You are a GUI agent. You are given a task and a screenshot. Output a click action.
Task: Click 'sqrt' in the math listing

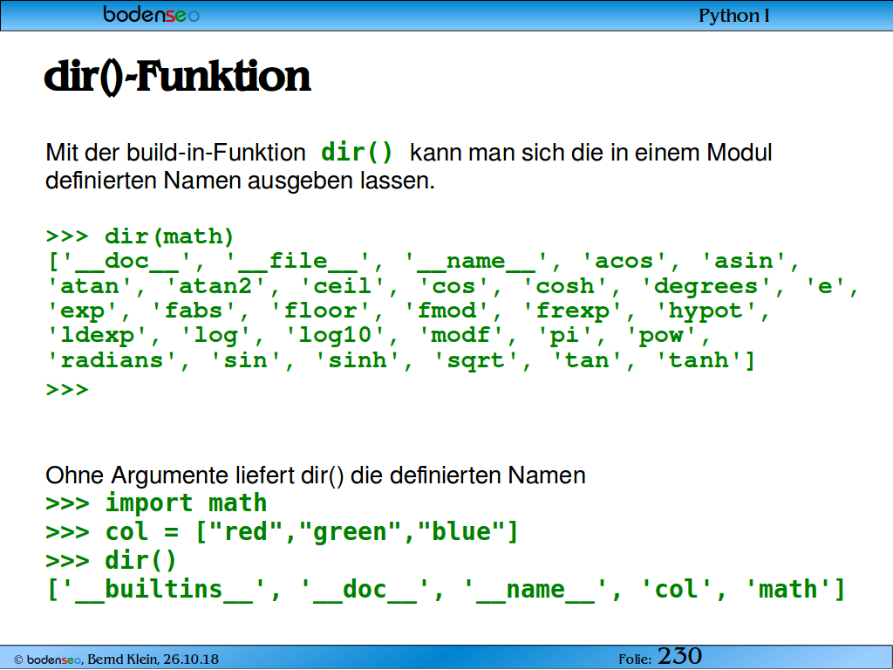(475, 360)
